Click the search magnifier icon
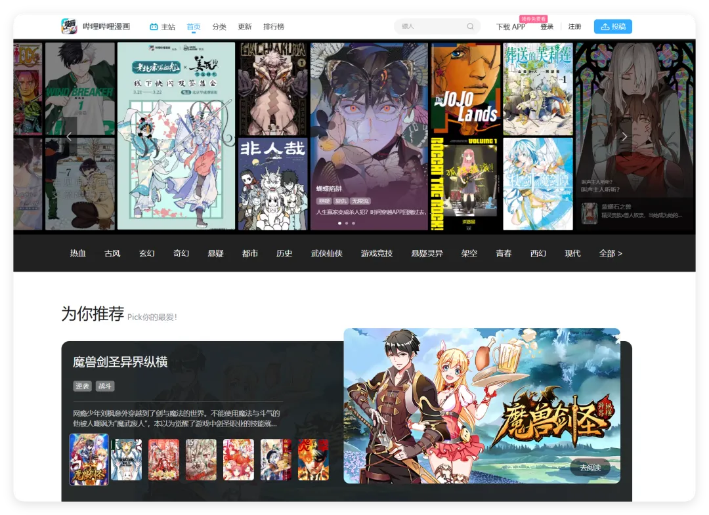Viewport: 709px width, 515px height. (470, 26)
